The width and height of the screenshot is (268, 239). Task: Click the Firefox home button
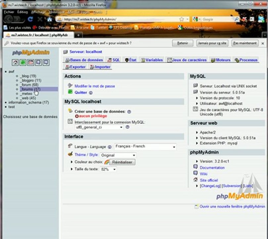click(50, 19)
